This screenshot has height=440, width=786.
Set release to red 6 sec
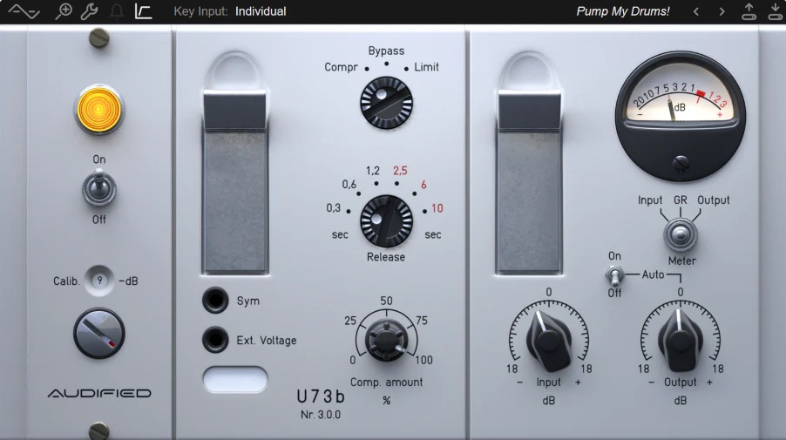pos(423,185)
